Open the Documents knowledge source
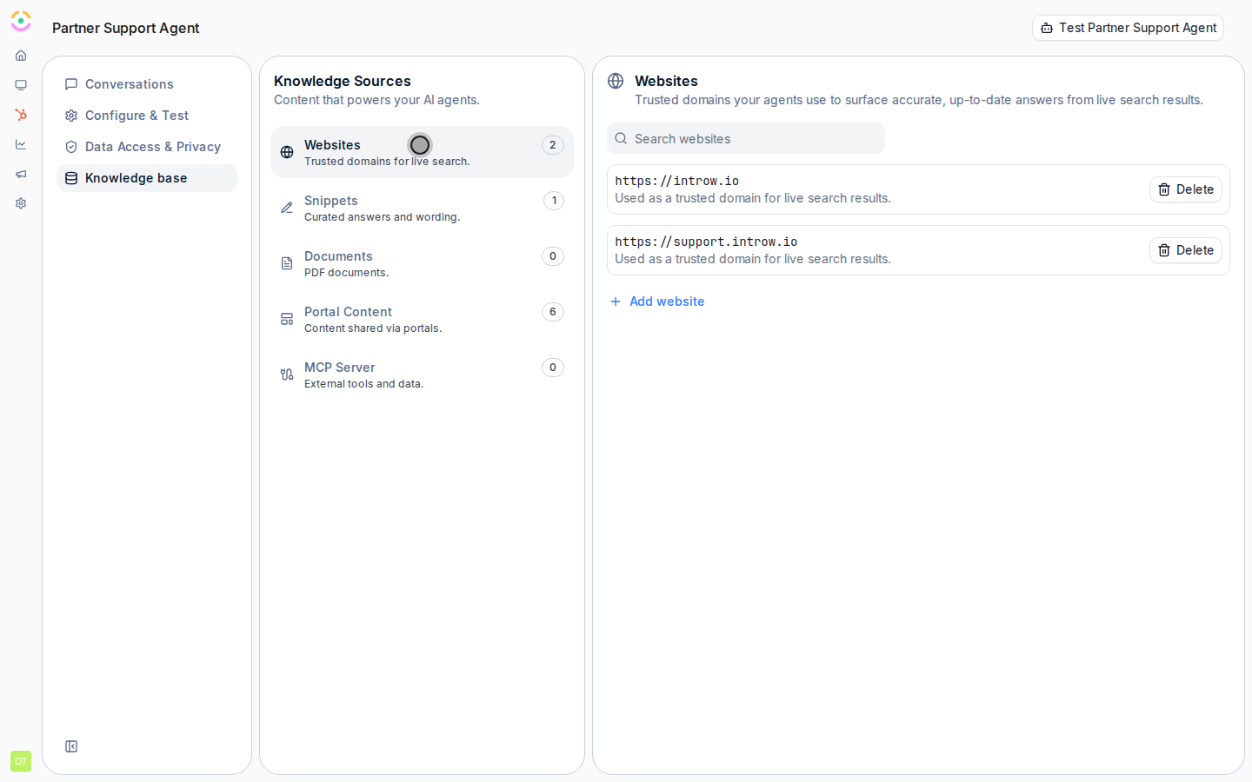This screenshot has height=782, width=1252. [x=422, y=263]
